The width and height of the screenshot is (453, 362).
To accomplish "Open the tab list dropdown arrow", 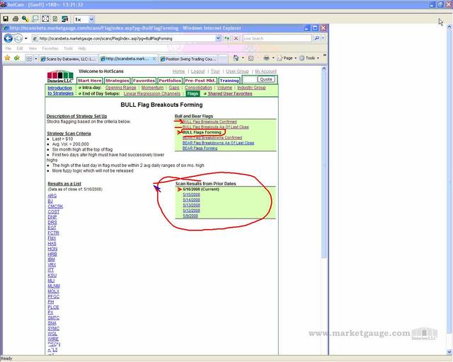I will pos(36,59).
